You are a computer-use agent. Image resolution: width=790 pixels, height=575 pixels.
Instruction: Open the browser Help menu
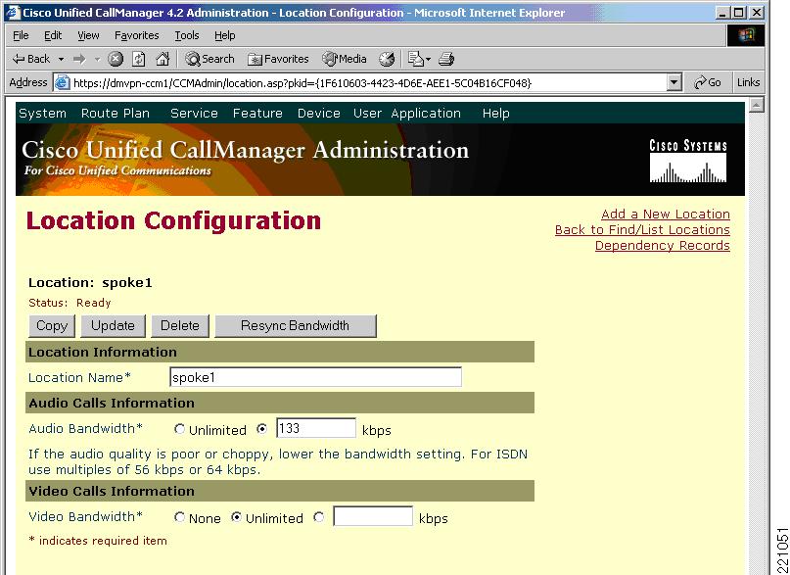(x=225, y=35)
